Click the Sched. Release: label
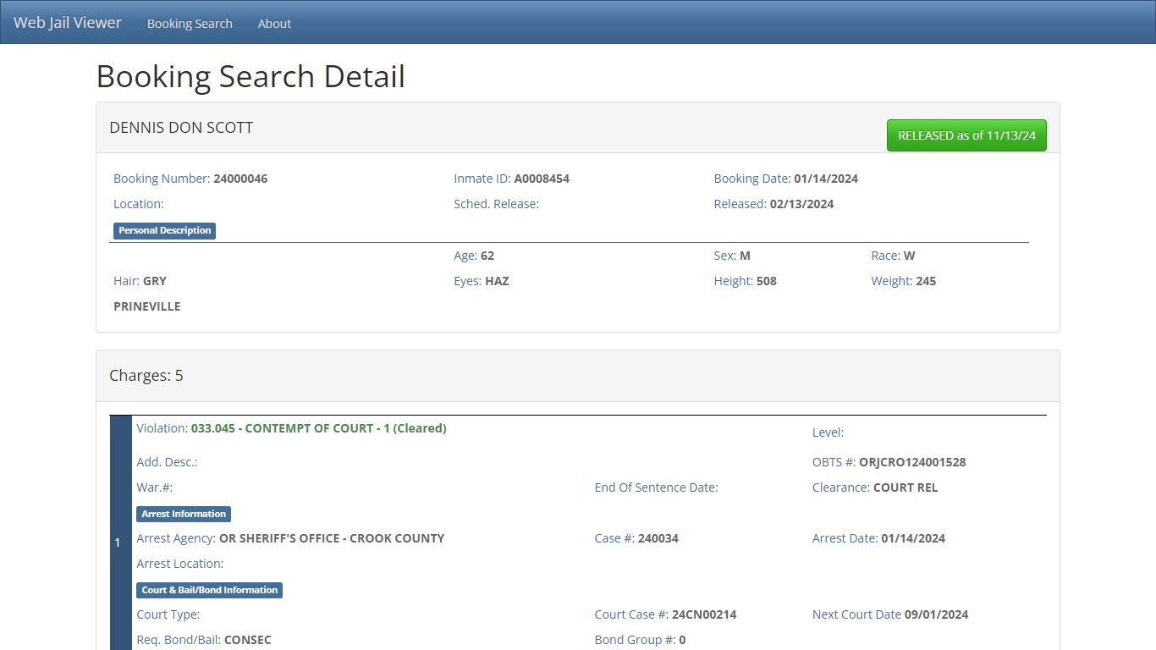 click(496, 204)
